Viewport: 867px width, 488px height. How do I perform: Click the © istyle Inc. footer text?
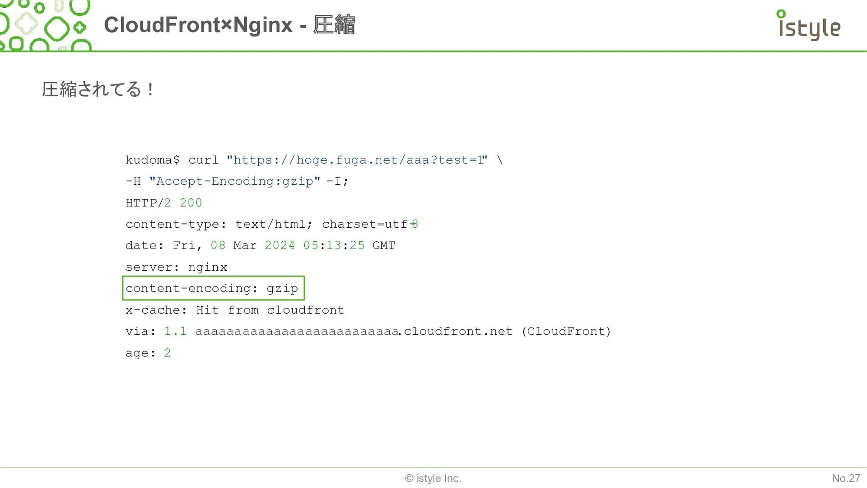point(433,478)
